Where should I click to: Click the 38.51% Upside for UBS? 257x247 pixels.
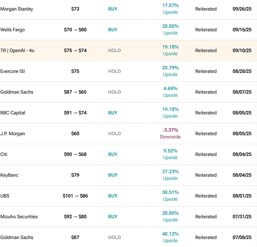pos(170,196)
